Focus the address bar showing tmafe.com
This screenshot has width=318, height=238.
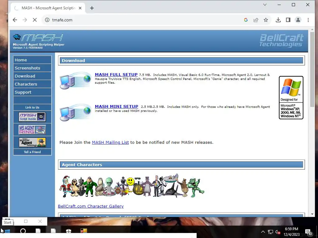click(x=142, y=20)
